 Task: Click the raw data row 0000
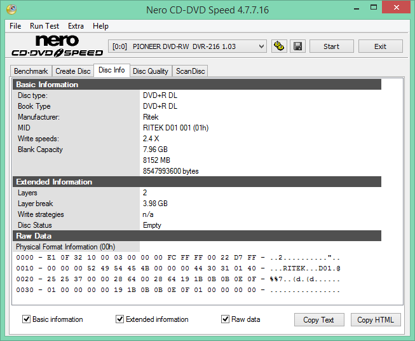click(x=178, y=258)
